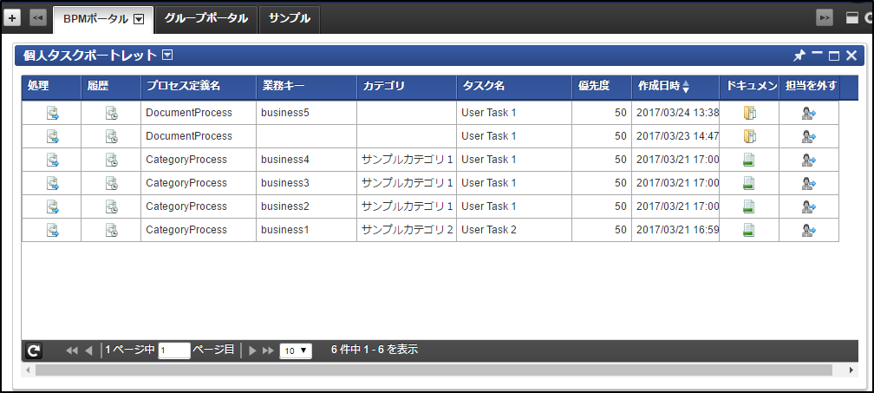Open the history icon for the business3 row
This screenshot has height=393, width=874.
(112, 183)
